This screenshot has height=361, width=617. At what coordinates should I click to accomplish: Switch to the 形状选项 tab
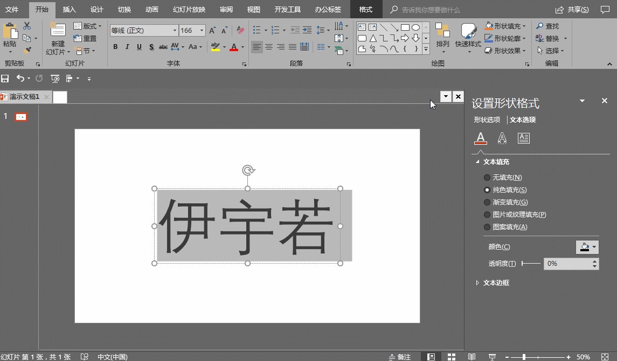pos(486,119)
